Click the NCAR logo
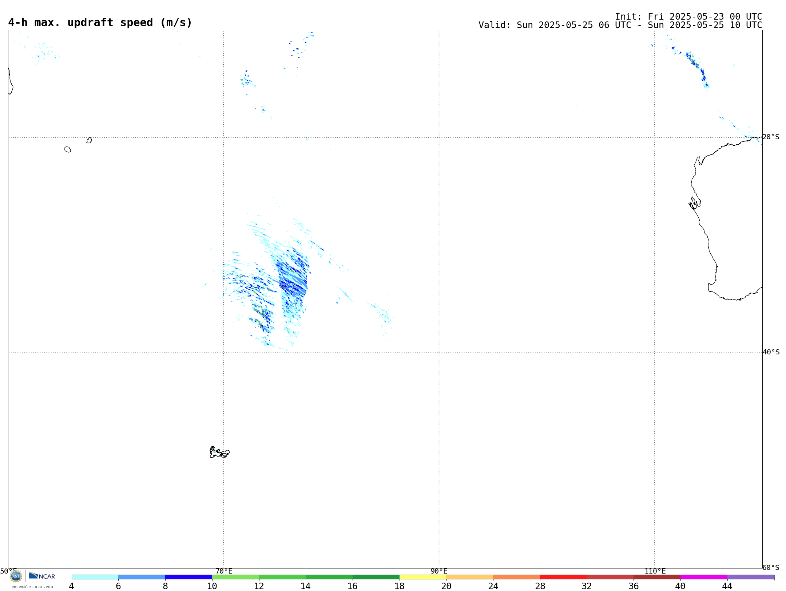The height and width of the screenshot is (591, 786). [x=42, y=576]
